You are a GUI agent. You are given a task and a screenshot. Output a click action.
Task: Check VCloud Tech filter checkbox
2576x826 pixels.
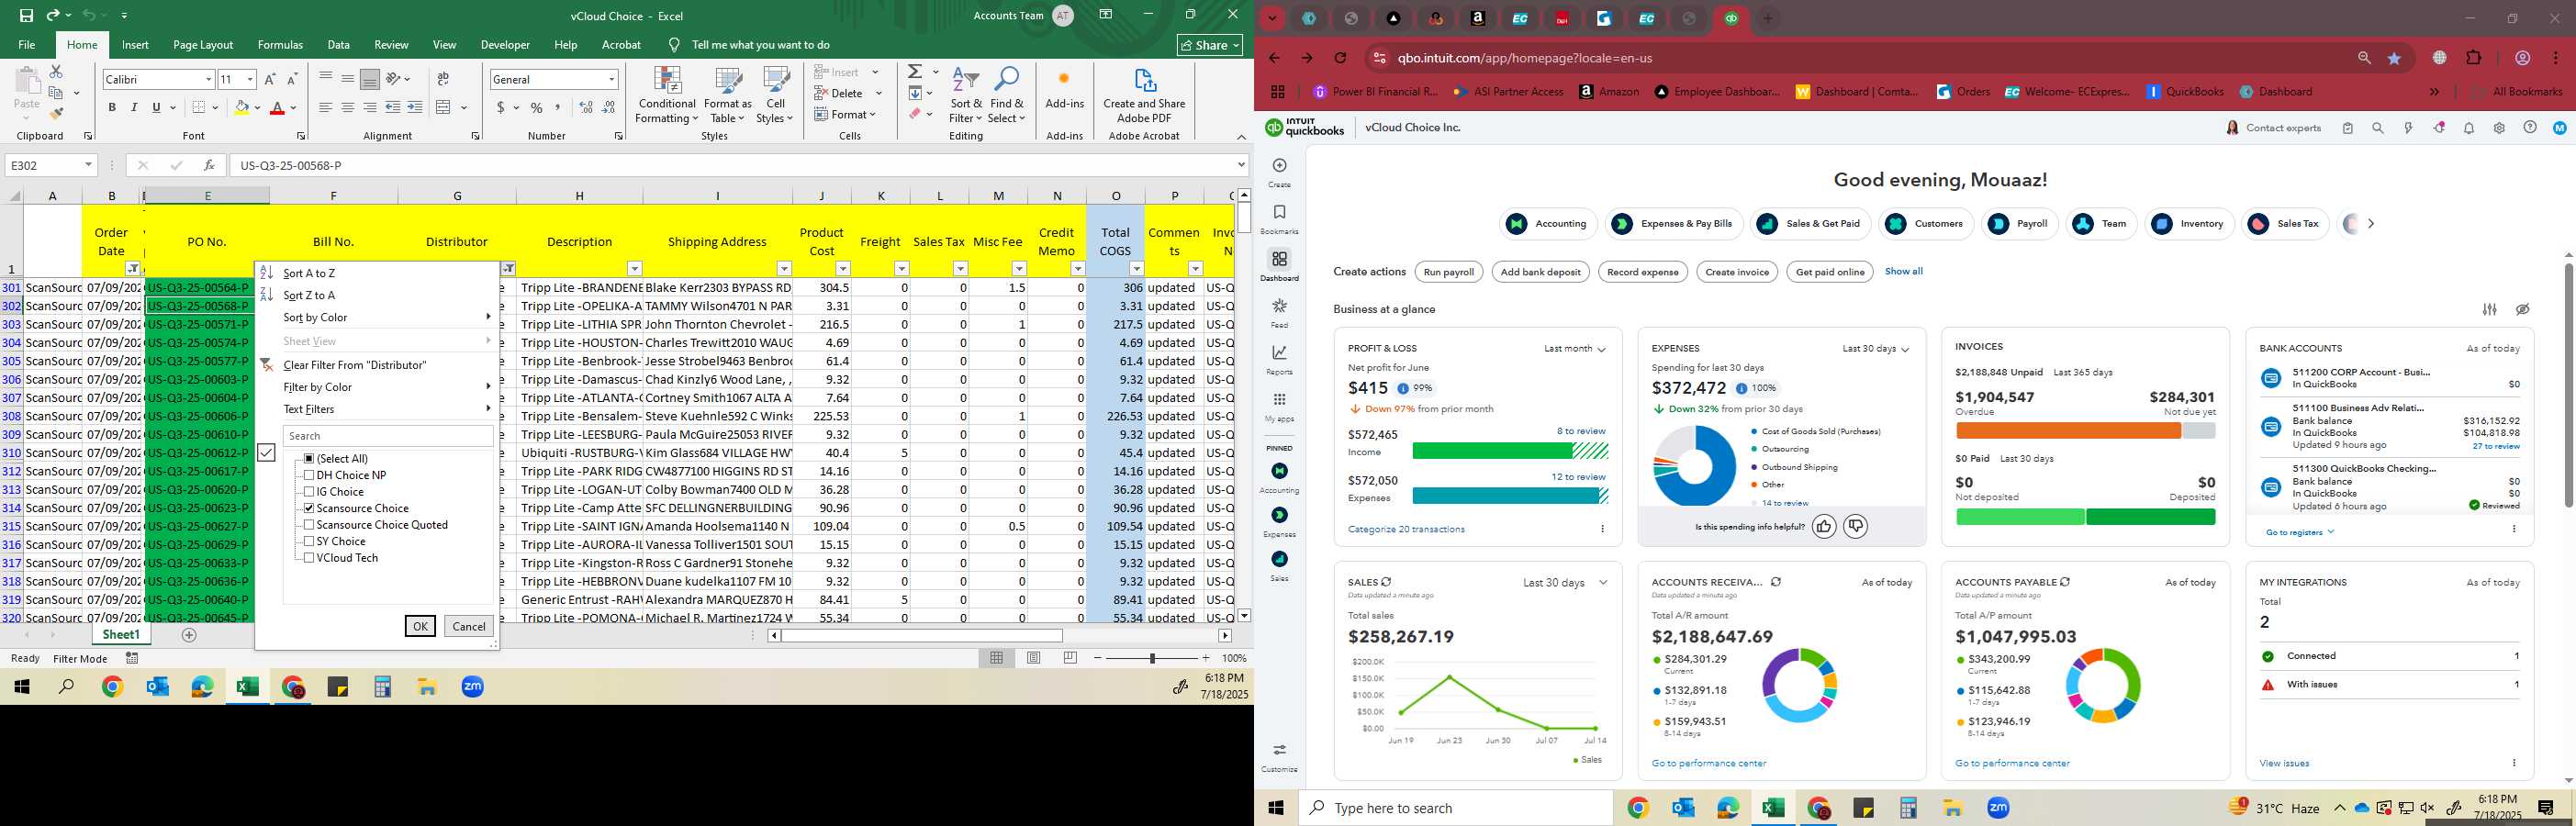[309, 557]
